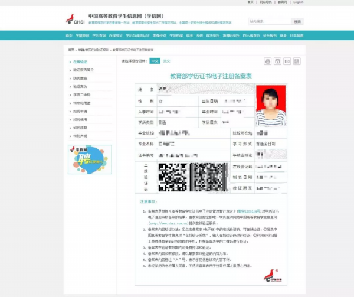Screen dimensions: 354x297
Task: Click 网站导航 link at page top
Action: coord(265,2)
